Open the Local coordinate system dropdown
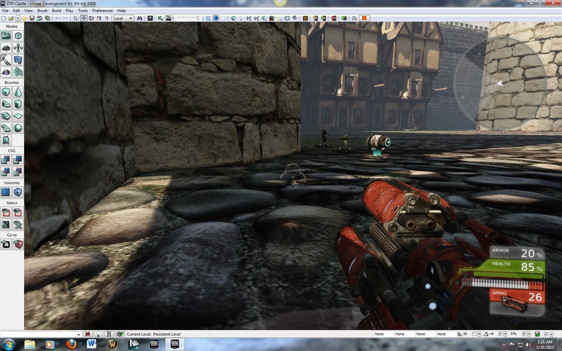This screenshot has height=351, width=562. 123,18
